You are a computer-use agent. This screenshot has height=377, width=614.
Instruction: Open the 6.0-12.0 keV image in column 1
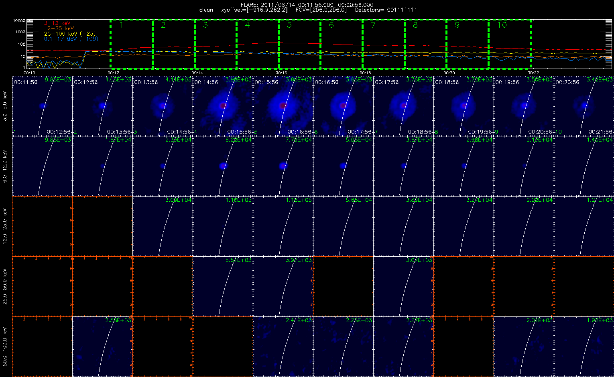pos(42,166)
